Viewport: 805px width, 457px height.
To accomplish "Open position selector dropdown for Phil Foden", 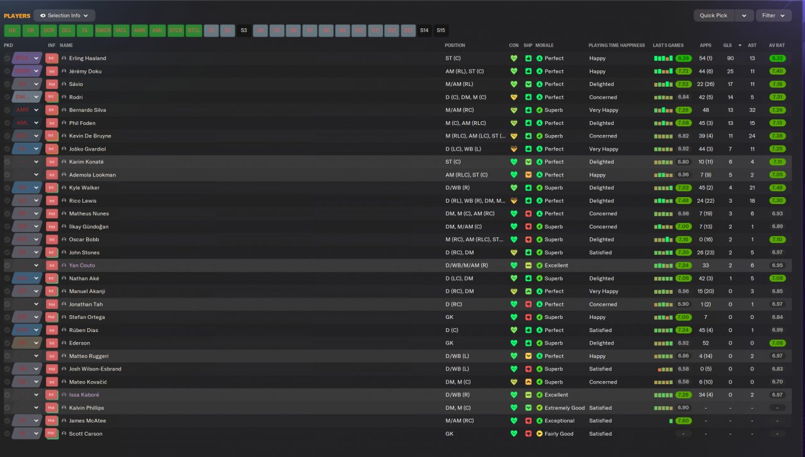I will tap(36, 123).
